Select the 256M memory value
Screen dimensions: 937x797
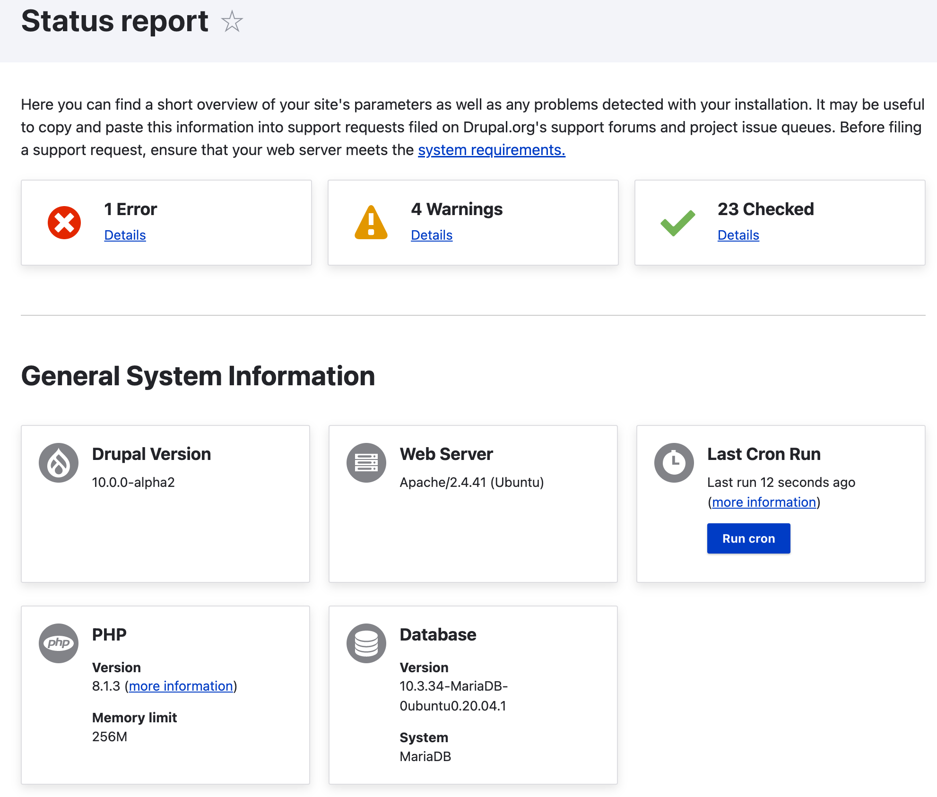(x=110, y=736)
